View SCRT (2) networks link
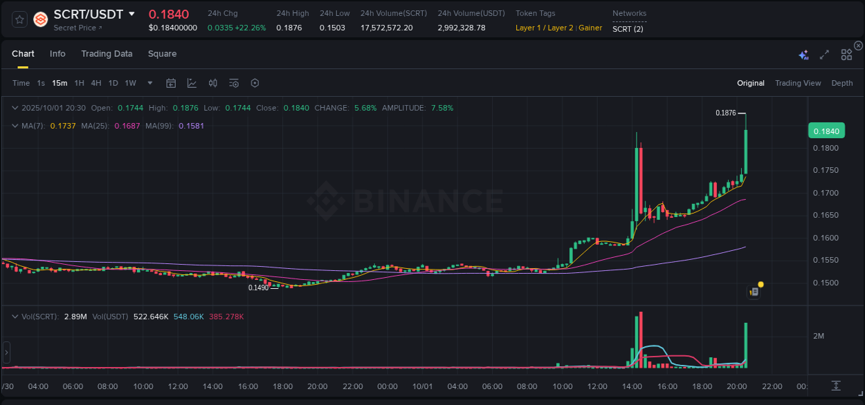Image resolution: width=865 pixels, height=405 pixels. tap(627, 29)
